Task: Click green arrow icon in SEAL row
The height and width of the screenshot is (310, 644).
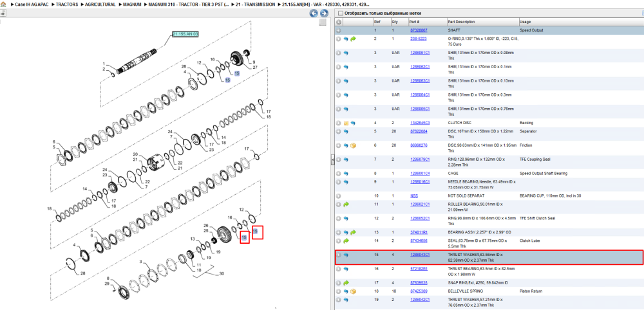Action: (x=346, y=241)
